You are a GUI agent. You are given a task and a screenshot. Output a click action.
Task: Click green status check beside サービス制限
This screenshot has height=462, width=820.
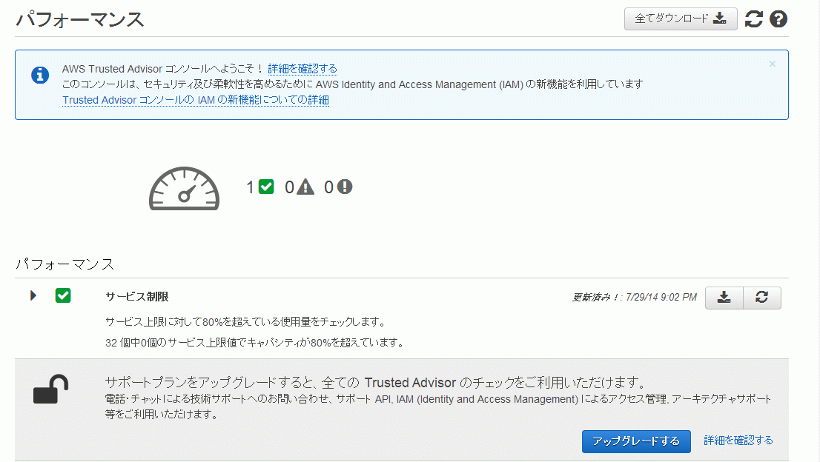(x=63, y=295)
